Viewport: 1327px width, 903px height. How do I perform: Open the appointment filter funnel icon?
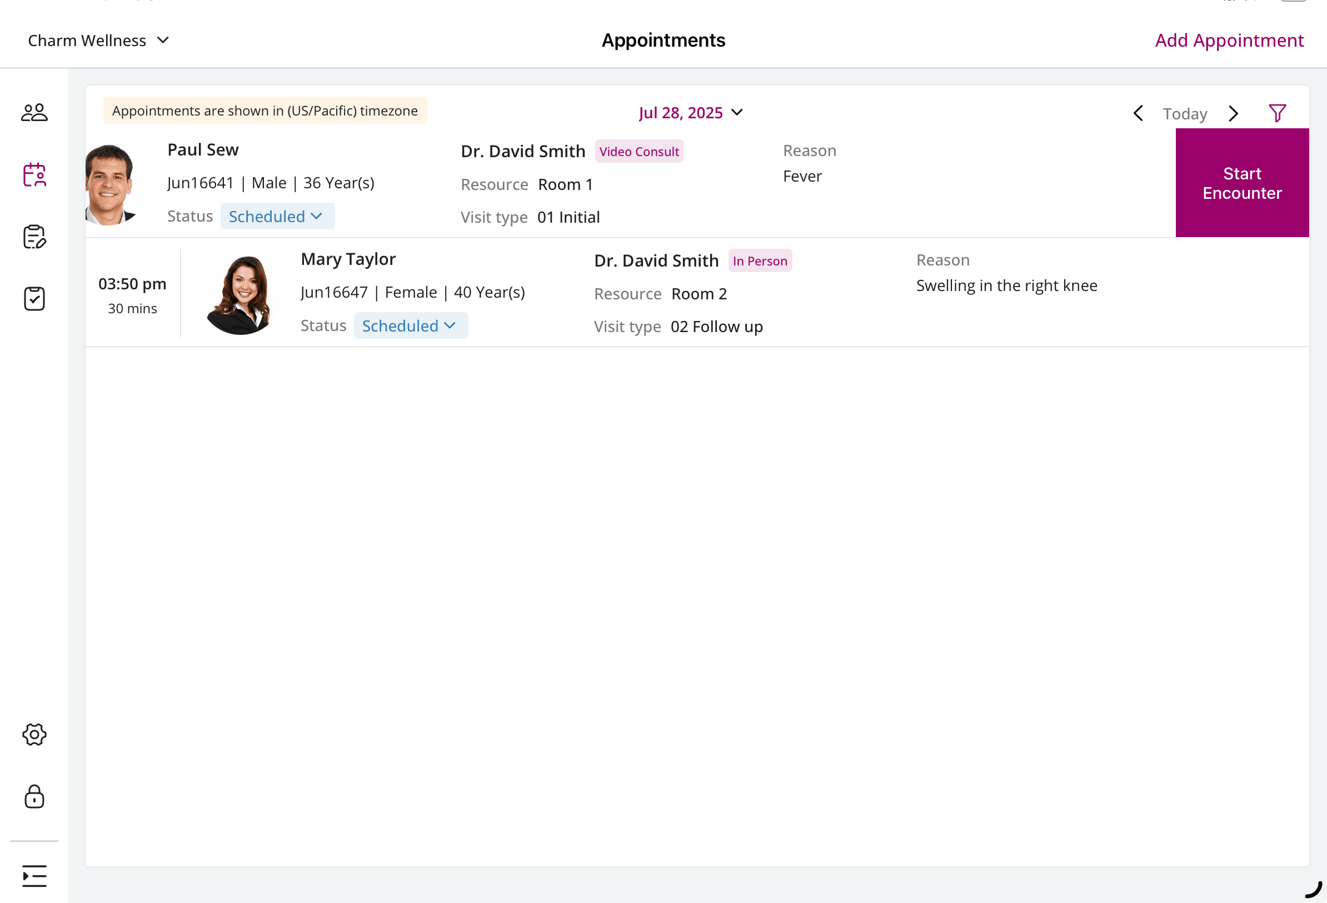coord(1278,112)
